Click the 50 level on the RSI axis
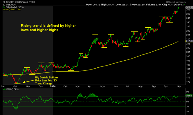The width and height of the screenshot is (193, 115). (x=187, y=102)
